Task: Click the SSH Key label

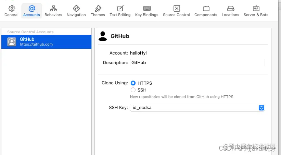Action: [118, 108]
